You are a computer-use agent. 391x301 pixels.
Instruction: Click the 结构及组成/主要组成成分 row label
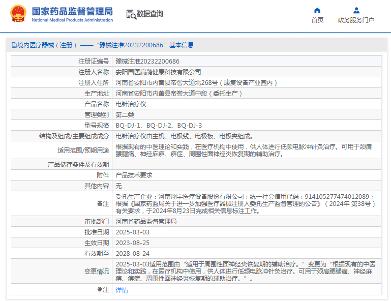tap(74, 136)
